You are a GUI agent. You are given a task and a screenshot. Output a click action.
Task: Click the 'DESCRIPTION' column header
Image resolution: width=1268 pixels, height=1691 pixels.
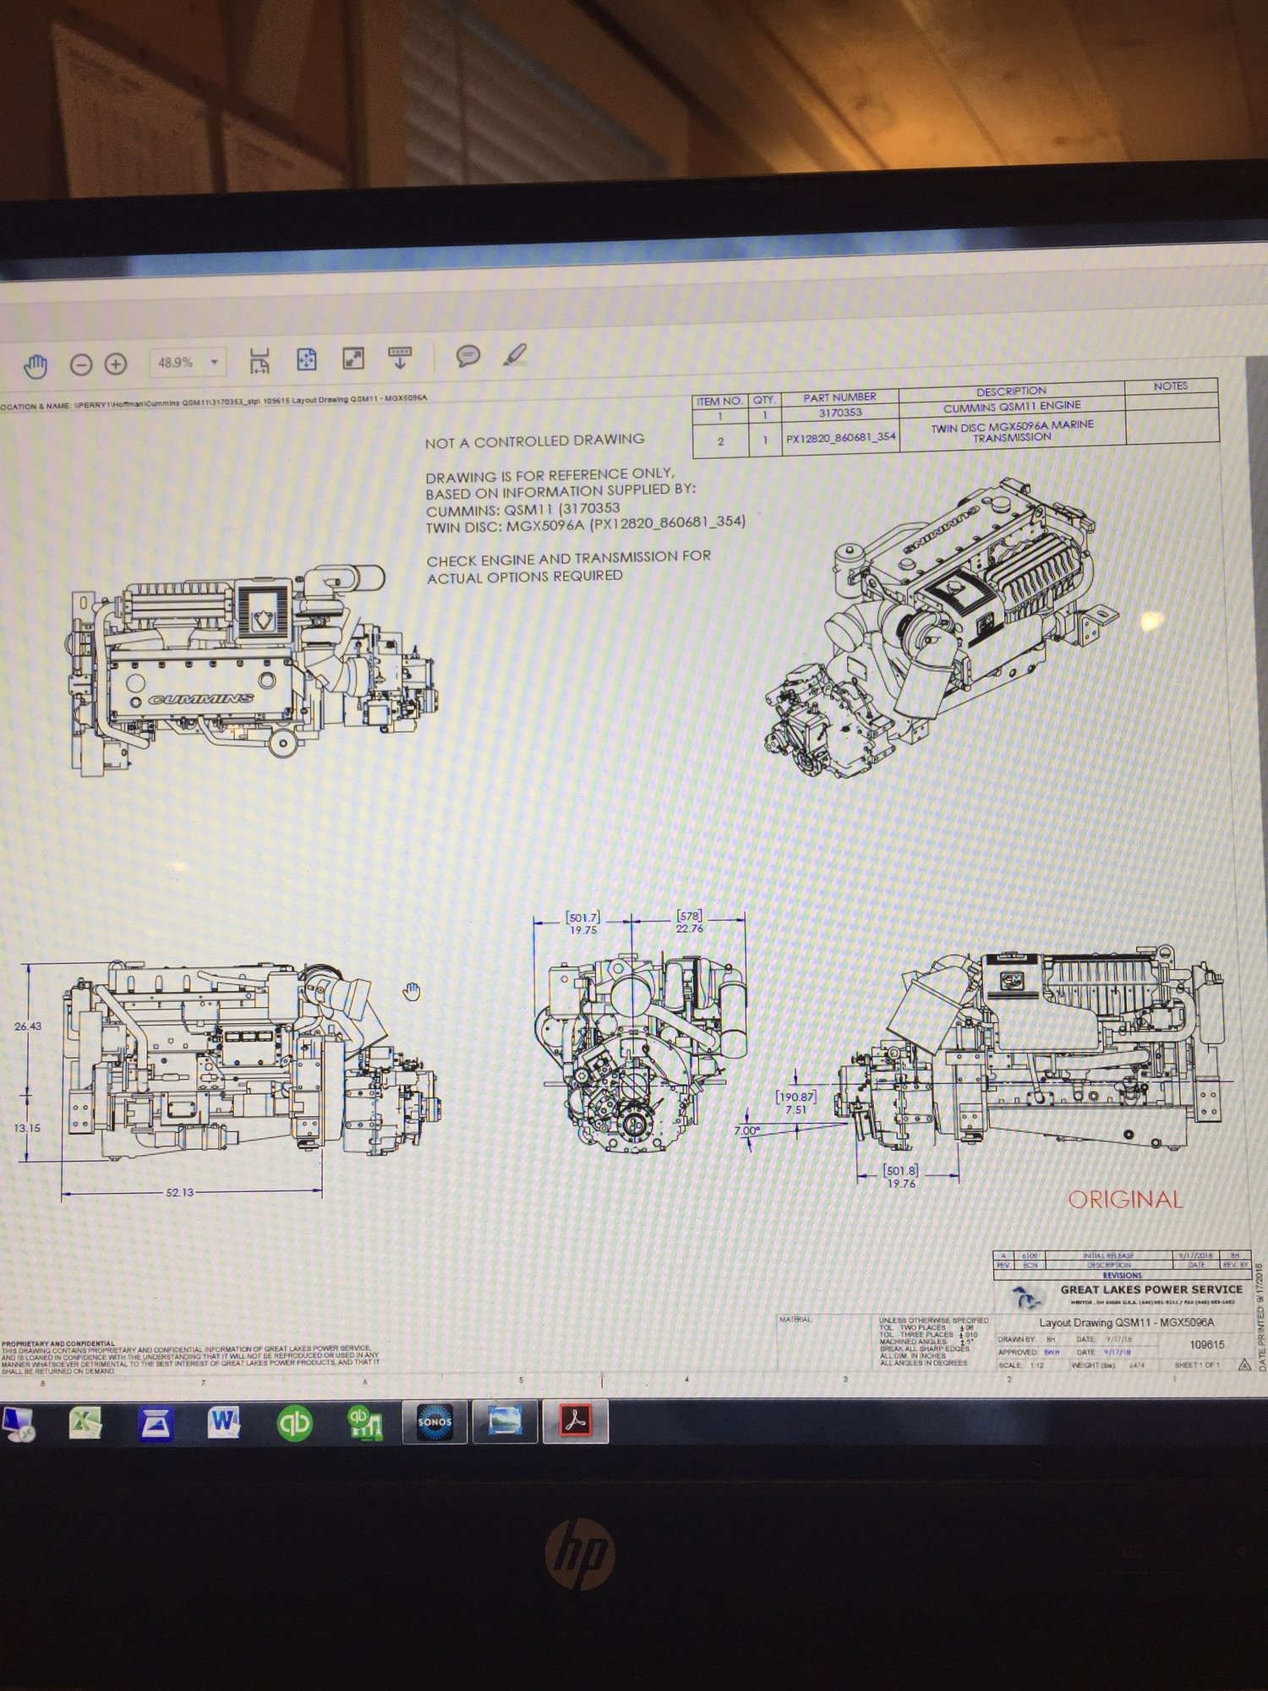click(1011, 391)
